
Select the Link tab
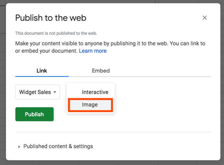click(x=42, y=71)
